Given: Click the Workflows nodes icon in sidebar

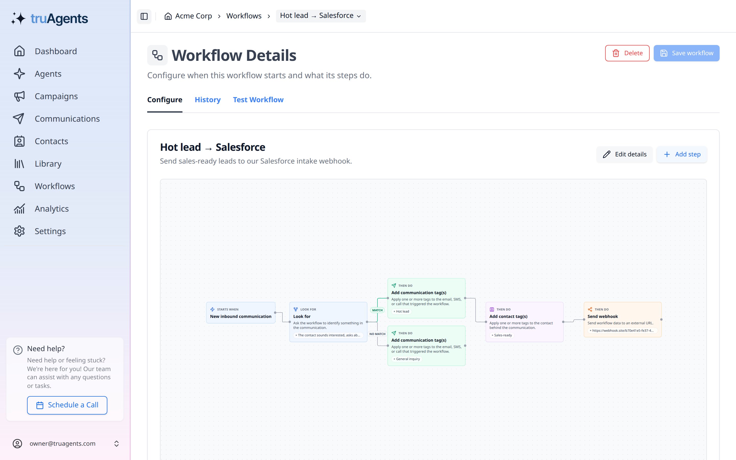Looking at the screenshot, I should click(19, 186).
